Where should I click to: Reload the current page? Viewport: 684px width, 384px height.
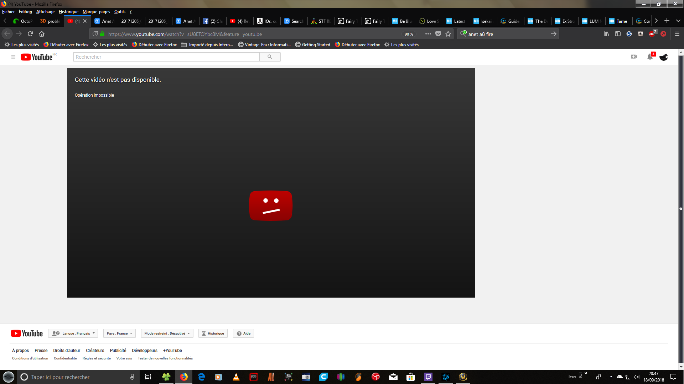(30, 34)
